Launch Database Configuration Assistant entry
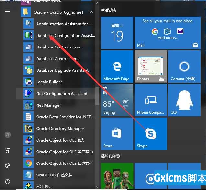 click(56, 35)
